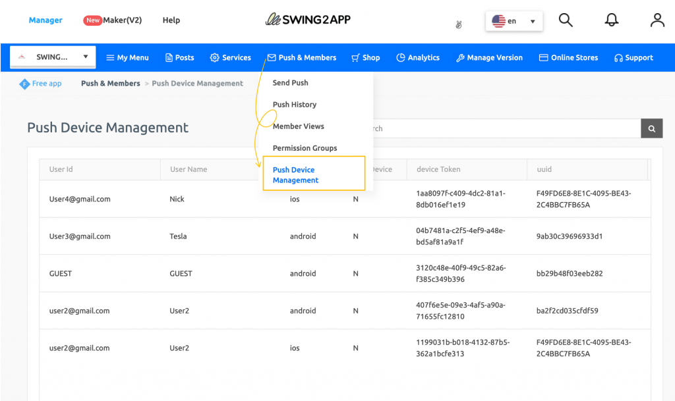Select Push Device Management from the menu
Screen dimensions: 675x401
(x=295, y=174)
